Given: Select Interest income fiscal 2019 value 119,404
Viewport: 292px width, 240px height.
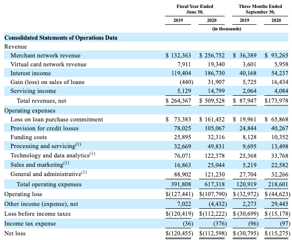Looking at the screenshot, I should pyautogui.click(x=181, y=73).
